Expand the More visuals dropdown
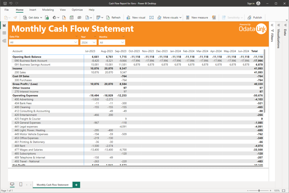Screen dimensions: 289x193 click(180, 17)
